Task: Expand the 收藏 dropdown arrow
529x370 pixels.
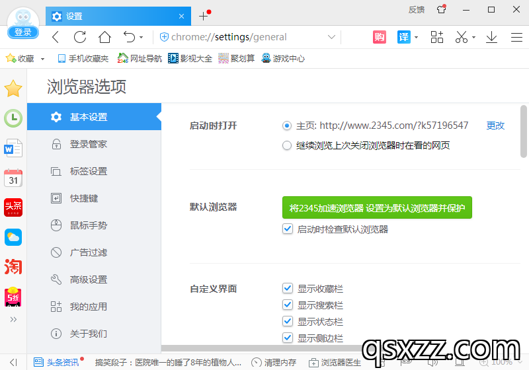Action: (42, 59)
